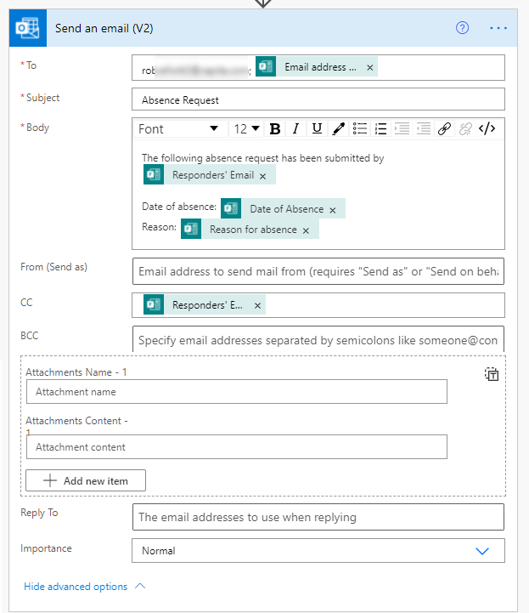Click the Attachment content field

coord(237,447)
